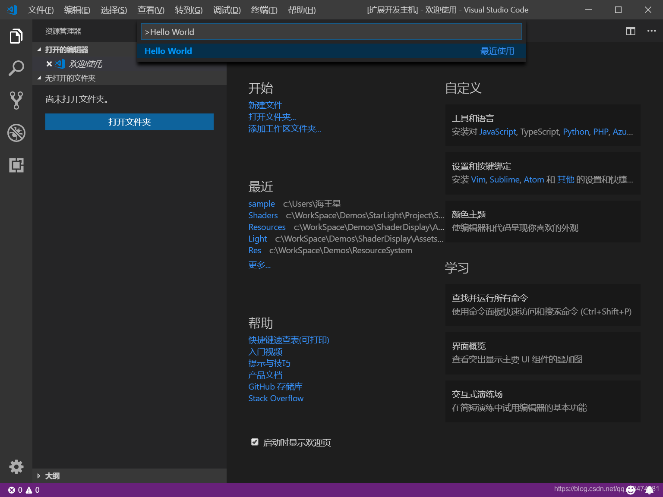Image resolution: width=663 pixels, height=497 pixels.
Task: Open the Stack Overflow link
Action: pyautogui.click(x=276, y=398)
